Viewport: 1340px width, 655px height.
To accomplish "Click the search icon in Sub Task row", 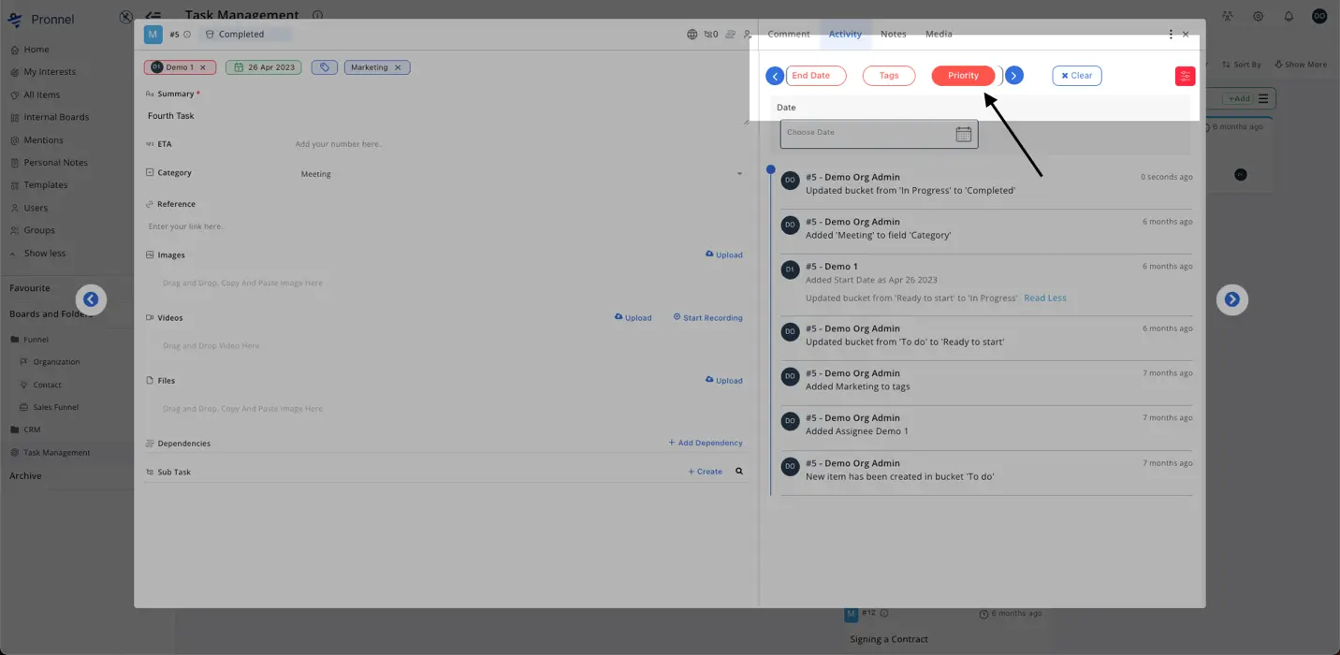I will (739, 472).
